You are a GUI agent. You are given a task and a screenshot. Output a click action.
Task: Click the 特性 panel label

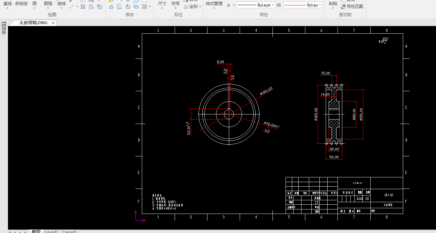264,15
